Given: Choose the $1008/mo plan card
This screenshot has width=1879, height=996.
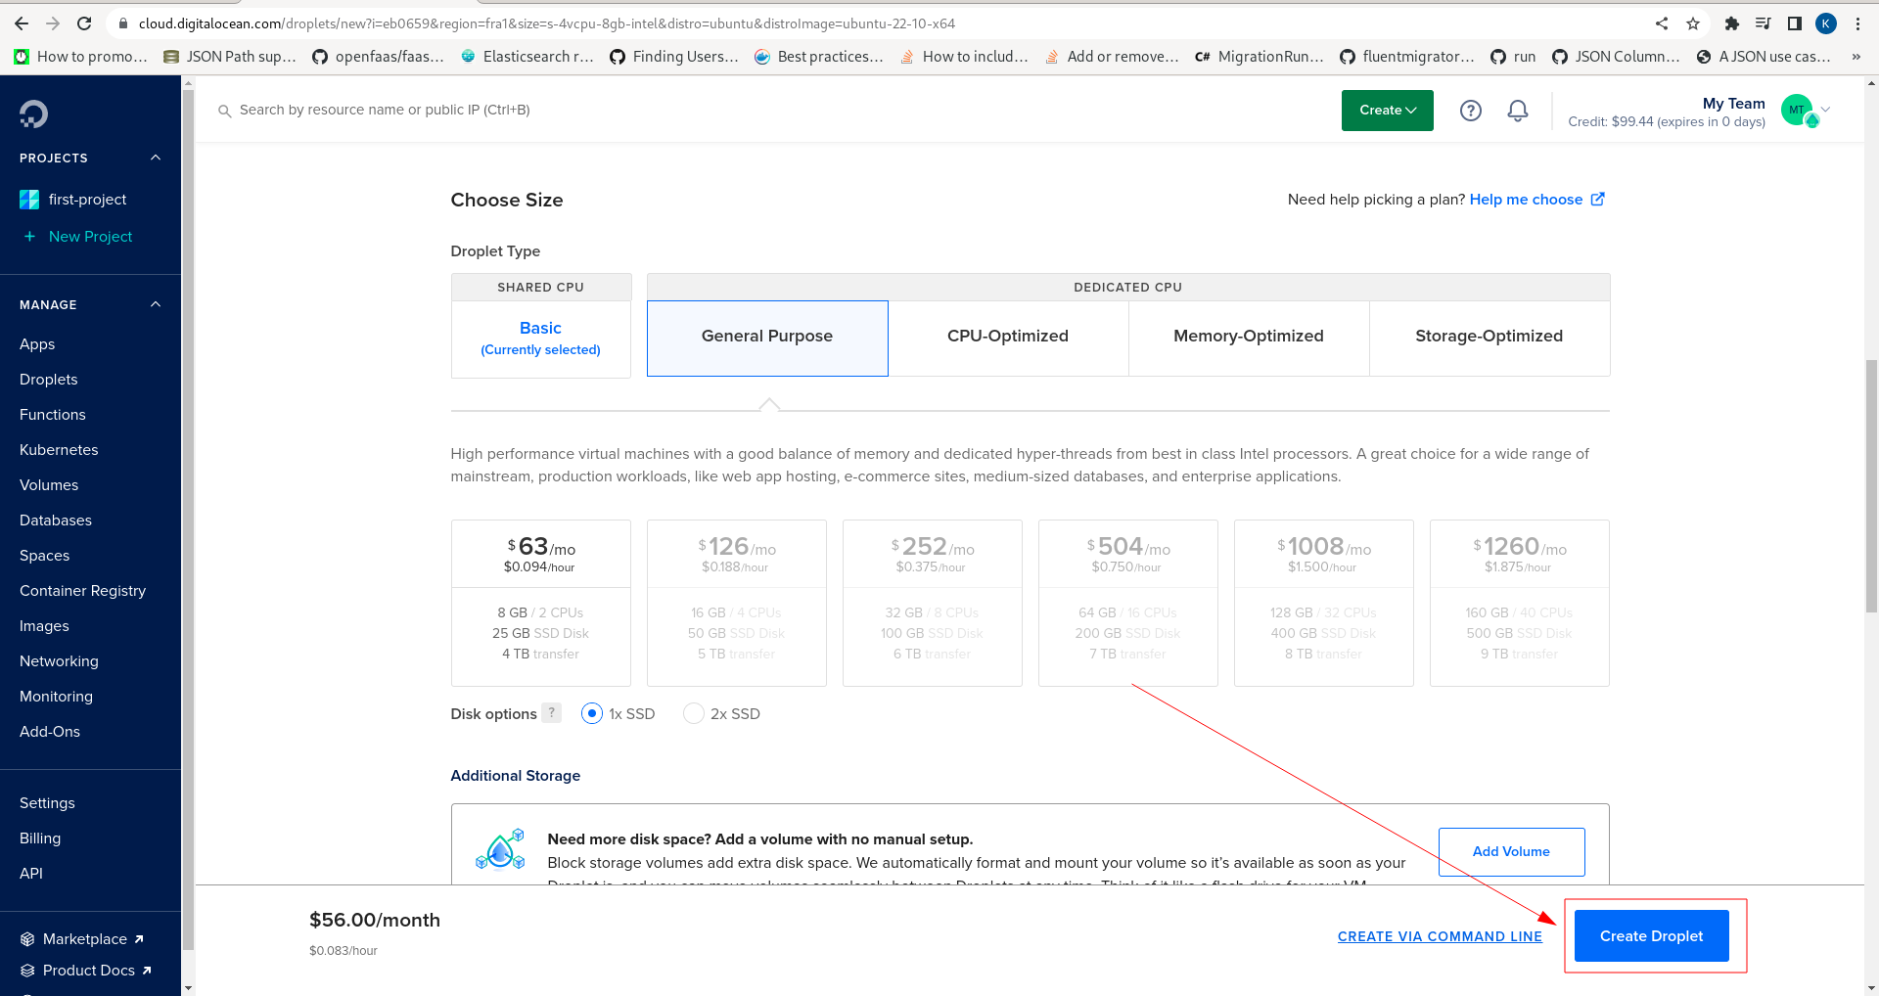Looking at the screenshot, I should (1324, 603).
